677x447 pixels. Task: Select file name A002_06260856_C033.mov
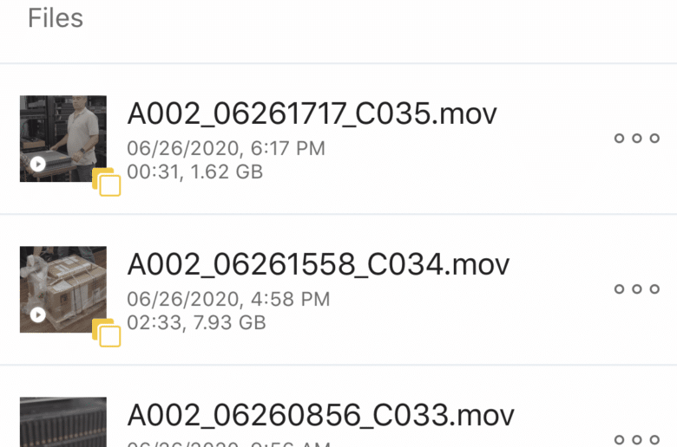[320, 416]
